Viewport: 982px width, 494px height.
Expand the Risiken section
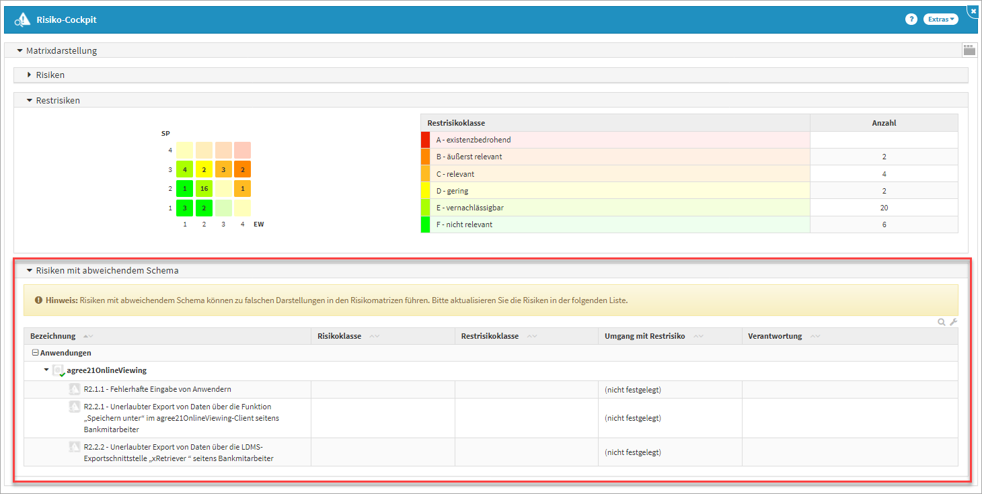[30, 75]
